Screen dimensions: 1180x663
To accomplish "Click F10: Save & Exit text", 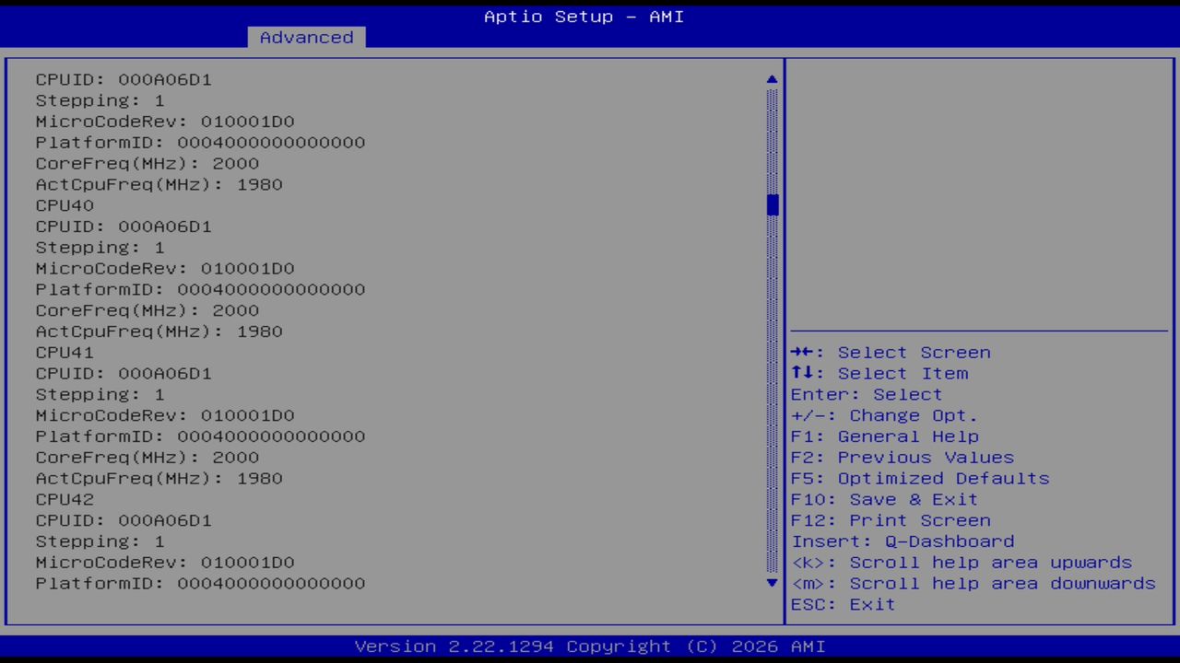I will point(883,499).
